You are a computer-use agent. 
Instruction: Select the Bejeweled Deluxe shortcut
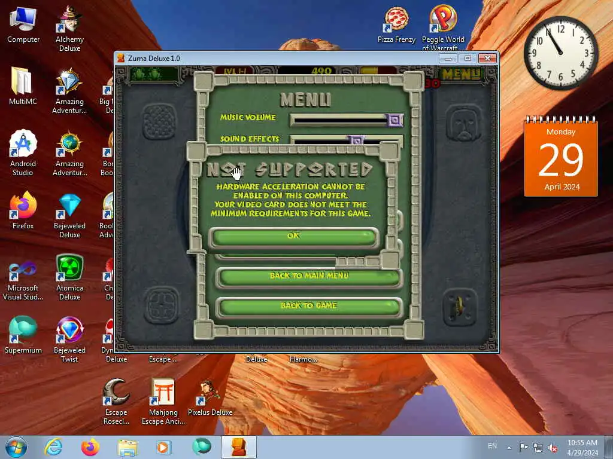pyautogui.click(x=69, y=215)
